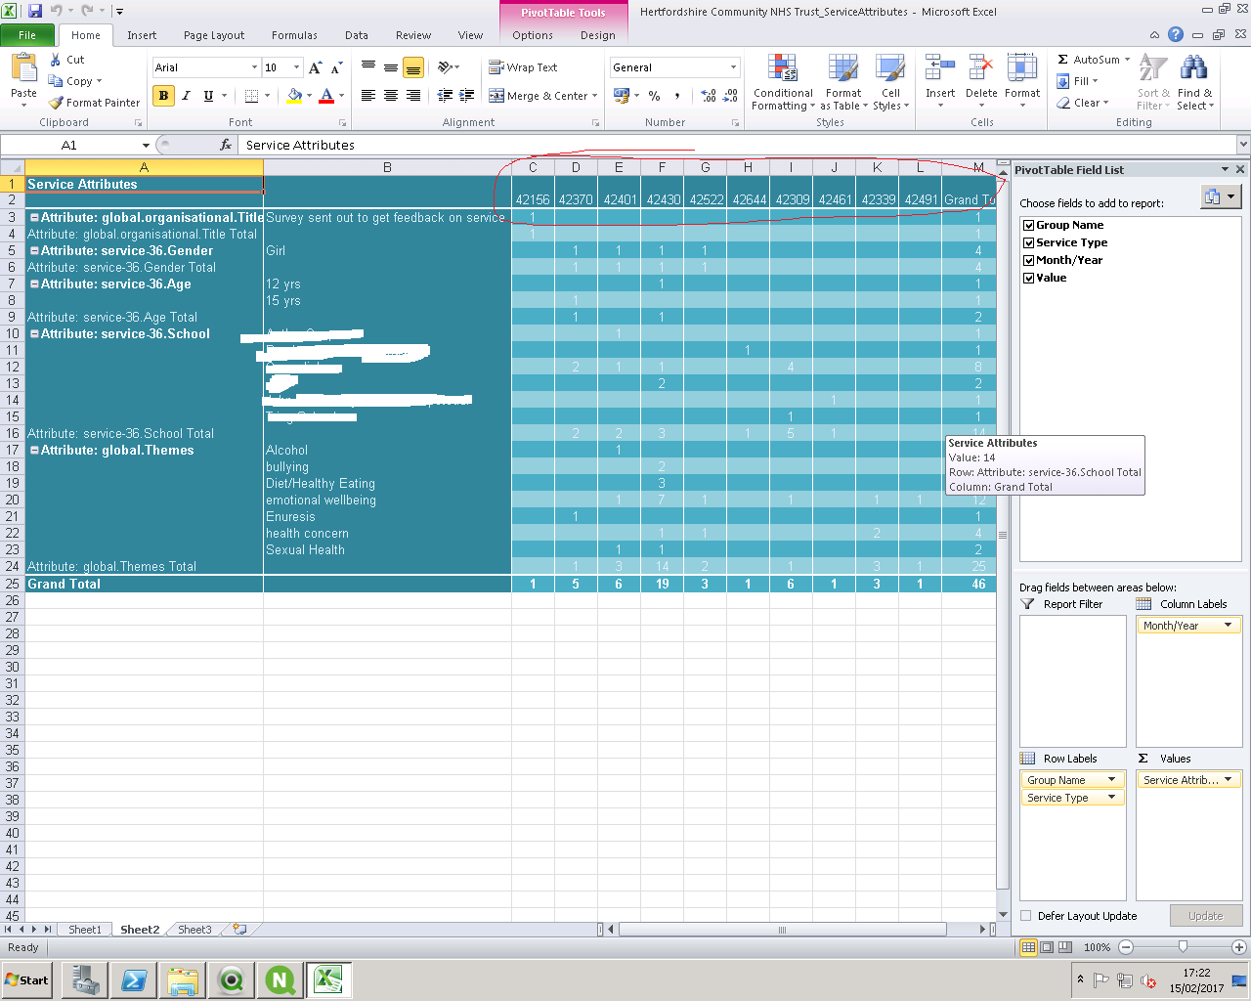Toggle Wrap Text option

tap(524, 67)
